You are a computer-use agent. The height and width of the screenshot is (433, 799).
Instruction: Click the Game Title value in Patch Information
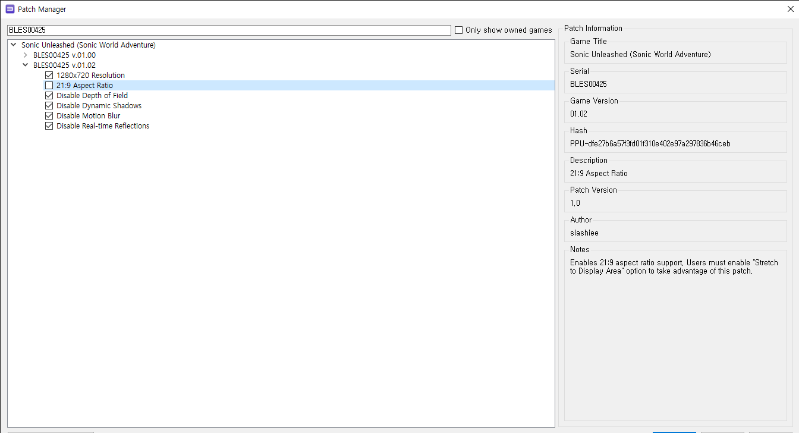pos(640,54)
